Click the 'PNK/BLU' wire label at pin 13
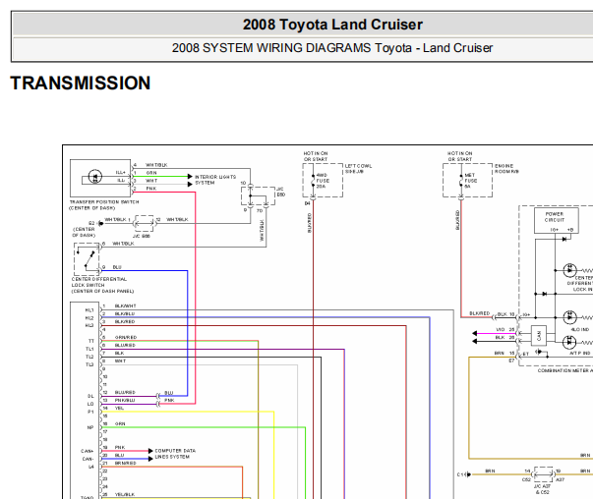The width and height of the screenshot is (593, 499). (125, 400)
